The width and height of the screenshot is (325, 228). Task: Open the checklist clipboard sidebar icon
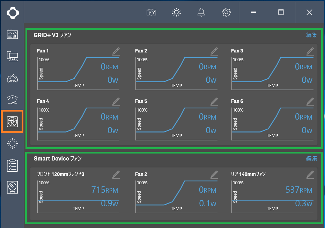[13, 165]
